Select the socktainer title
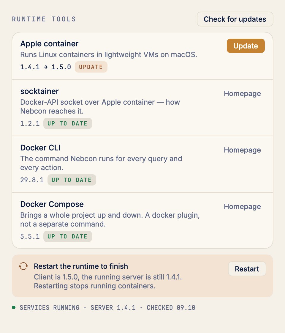 click(39, 91)
